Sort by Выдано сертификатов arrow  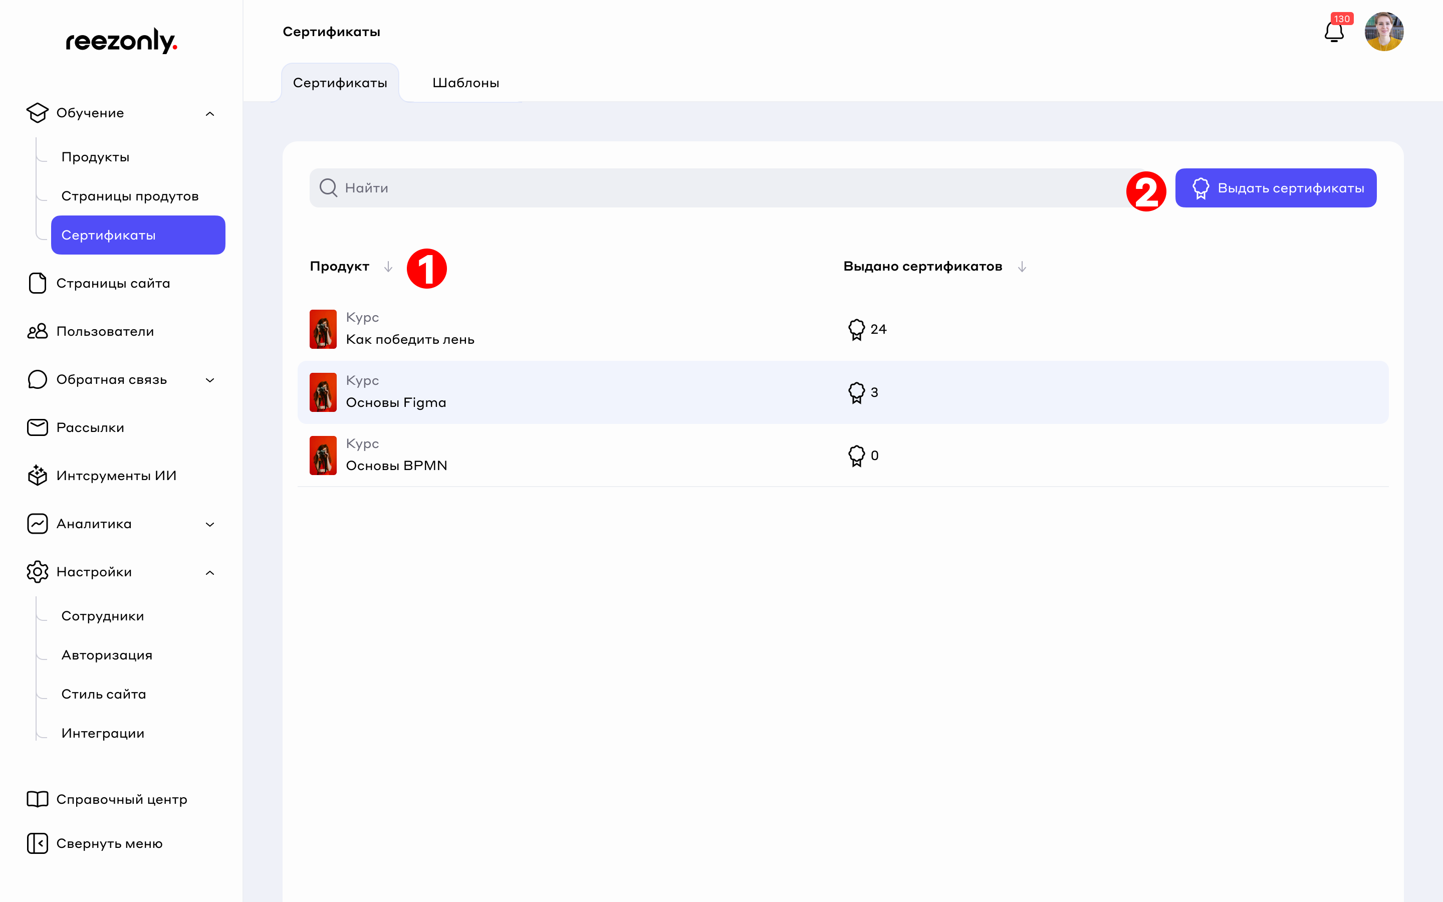1022,267
